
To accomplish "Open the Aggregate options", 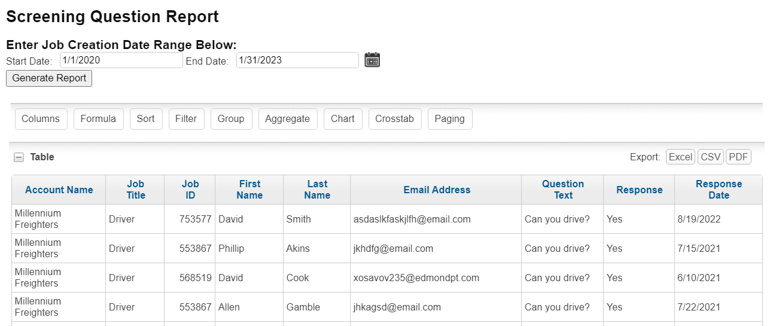I will point(287,119).
